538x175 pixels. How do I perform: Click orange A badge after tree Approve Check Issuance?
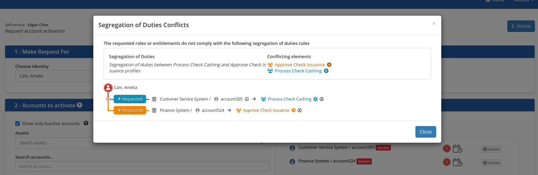click(x=294, y=110)
